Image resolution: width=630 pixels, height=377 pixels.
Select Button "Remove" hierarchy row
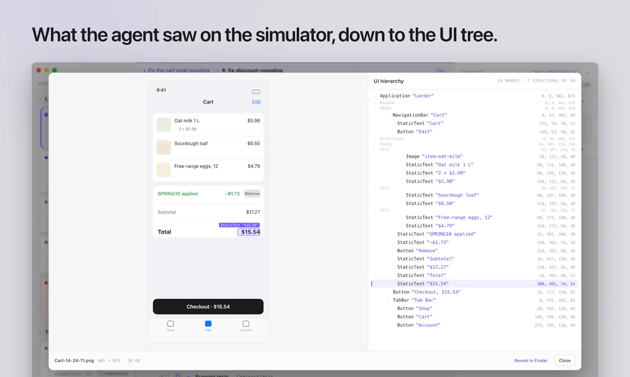tap(474, 251)
